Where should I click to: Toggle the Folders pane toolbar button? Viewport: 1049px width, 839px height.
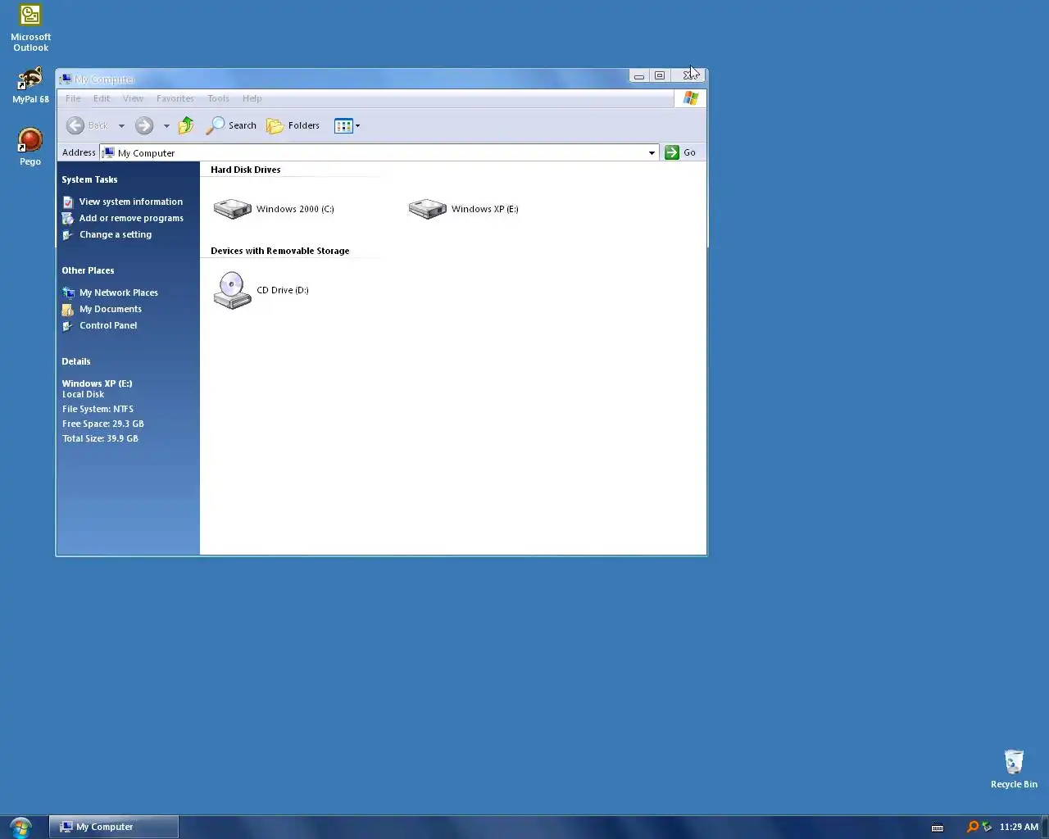(293, 125)
